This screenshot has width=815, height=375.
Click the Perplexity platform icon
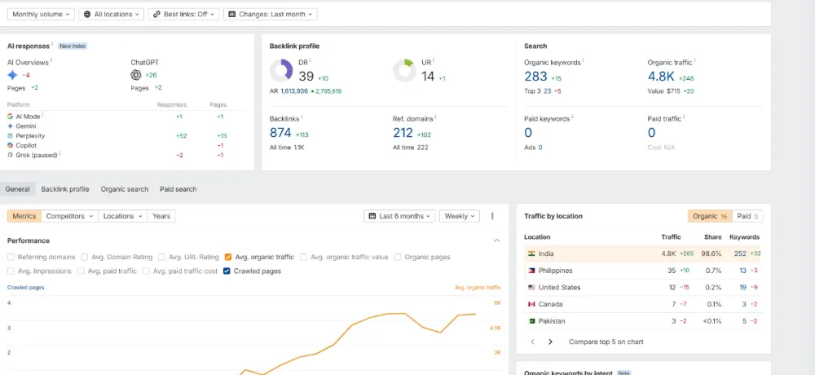pyautogui.click(x=10, y=136)
